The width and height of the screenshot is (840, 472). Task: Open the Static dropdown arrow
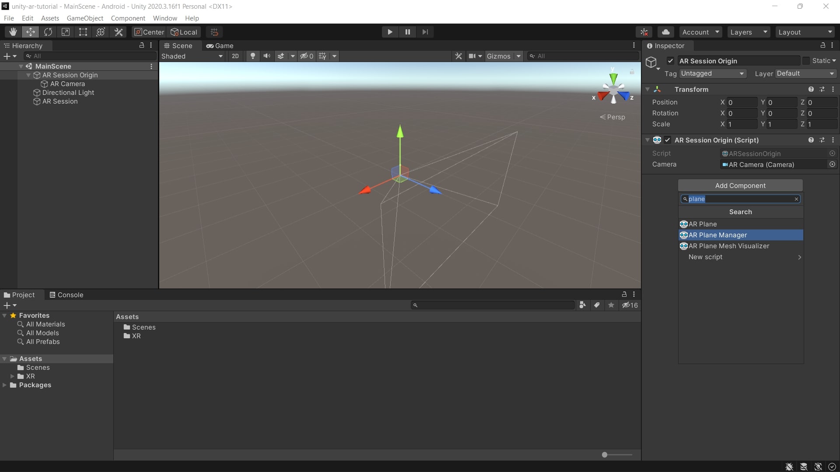(x=834, y=61)
